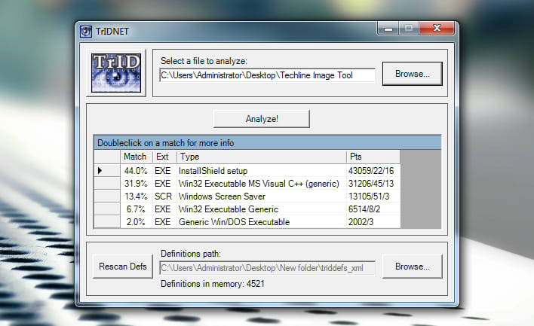
Task: Click the 13.4% match cell
Action: tap(137, 197)
